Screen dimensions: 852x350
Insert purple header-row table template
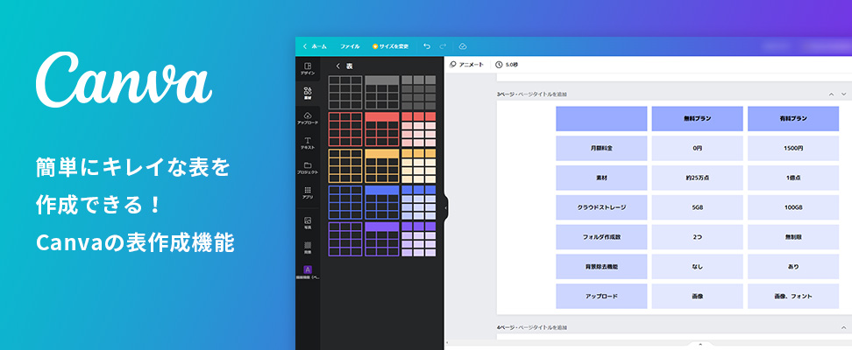point(381,239)
